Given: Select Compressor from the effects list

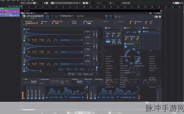Looking at the screenshot, I should (109, 68).
